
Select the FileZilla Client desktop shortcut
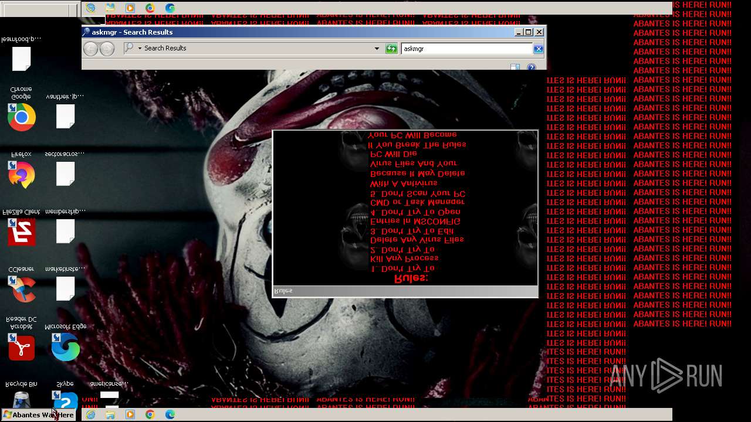21,227
